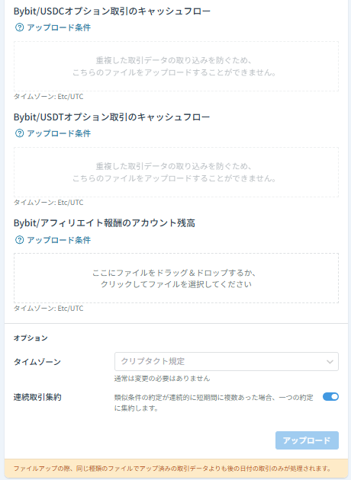The image size is (351, 480).
Task: Click the オプション section heading
Action: click(31, 338)
